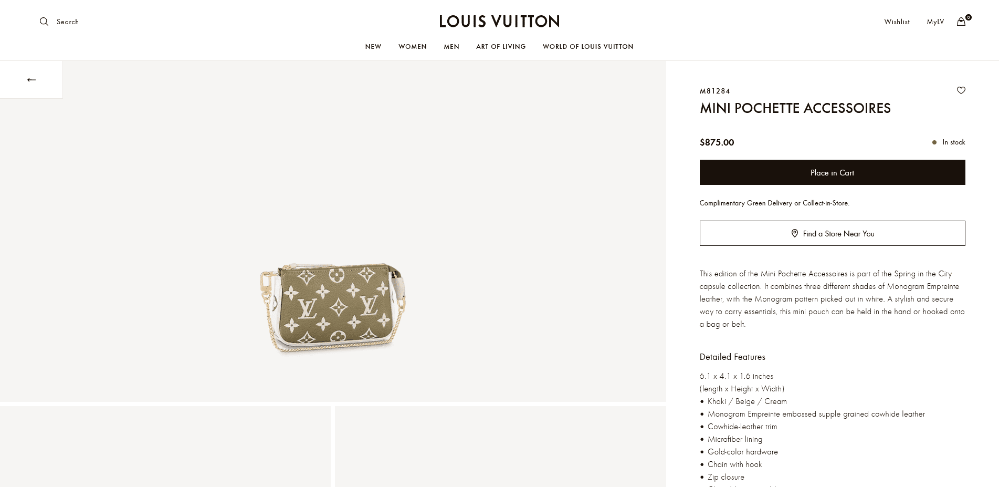
Task: Go back using the left arrow
Action: (x=31, y=80)
